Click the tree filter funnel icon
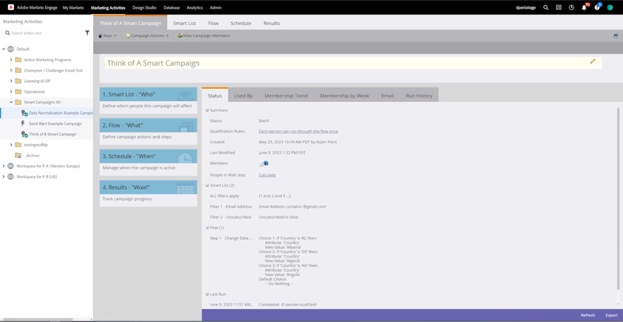 tap(87, 33)
